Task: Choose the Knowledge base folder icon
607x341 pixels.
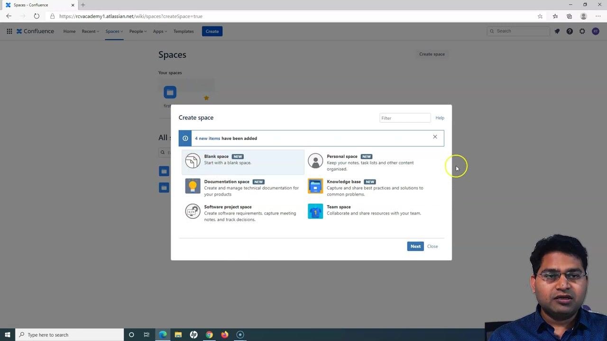Action: [x=315, y=186]
